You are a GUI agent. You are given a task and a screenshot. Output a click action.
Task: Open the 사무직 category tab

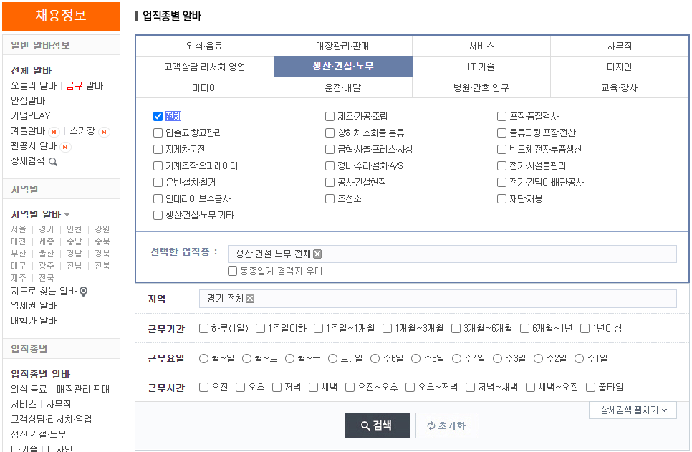pyautogui.click(x=619, y=46)
